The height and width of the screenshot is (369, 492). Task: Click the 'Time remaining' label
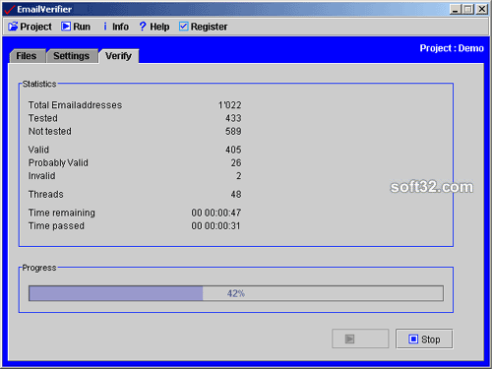point(62,213)
